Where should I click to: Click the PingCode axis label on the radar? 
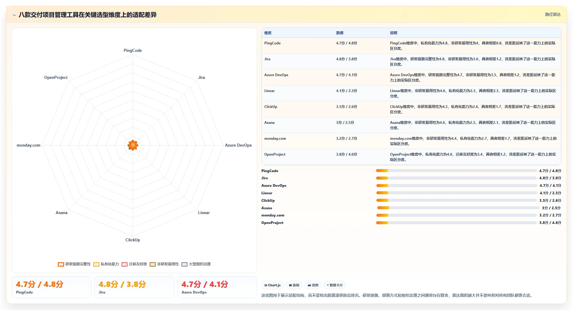[133, 50]
